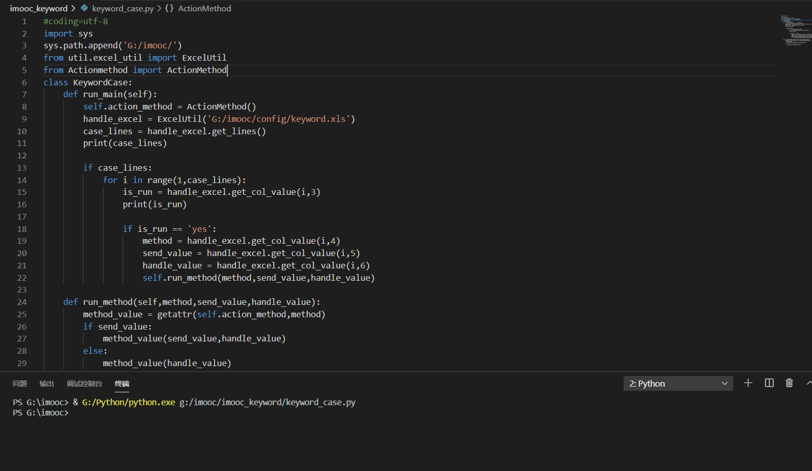Click 'method_value(handle_value)' on line 29
Image resolution: width=812 pixels, height=471 pixels.
[167, 363]
